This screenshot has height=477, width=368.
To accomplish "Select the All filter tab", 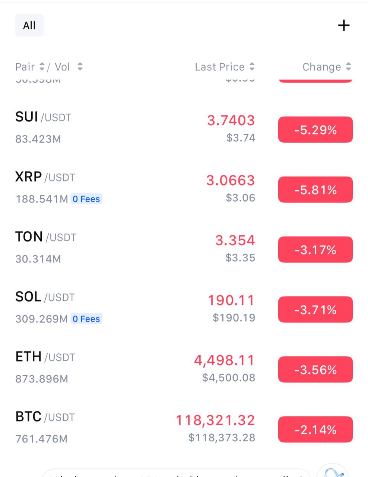I will 29,25.
